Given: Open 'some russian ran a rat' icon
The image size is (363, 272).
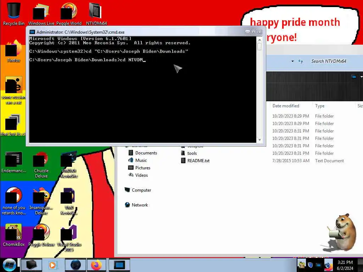Looking at the screenshot, I should click(x=14, y=90).
